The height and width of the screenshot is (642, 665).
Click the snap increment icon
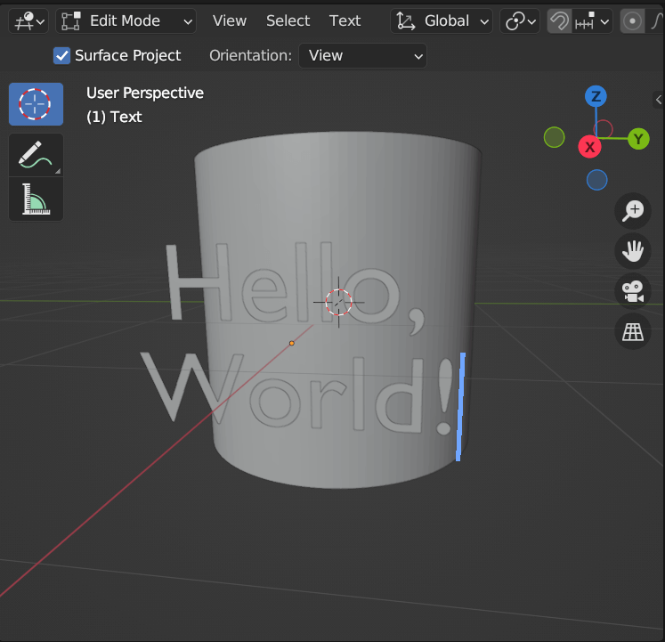[584, 20]
